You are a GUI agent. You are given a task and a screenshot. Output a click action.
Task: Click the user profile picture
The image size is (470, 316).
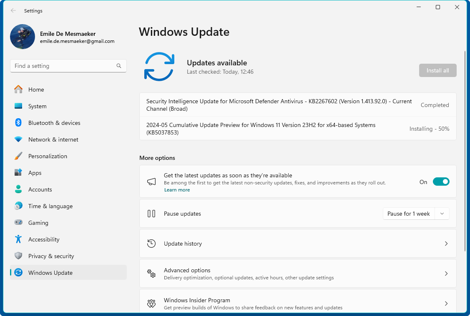tap(23, 37)
